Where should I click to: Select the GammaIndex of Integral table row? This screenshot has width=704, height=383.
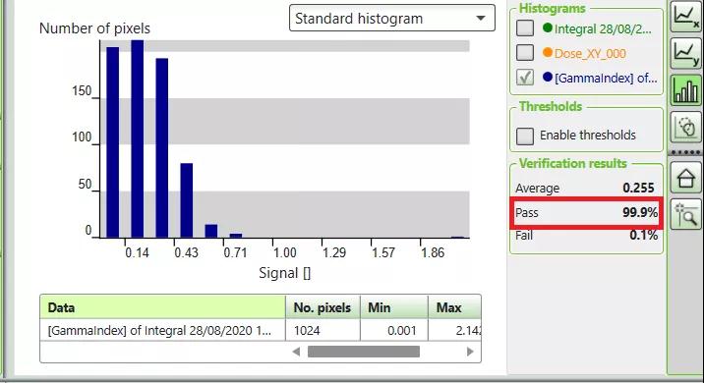click(261, 331)
